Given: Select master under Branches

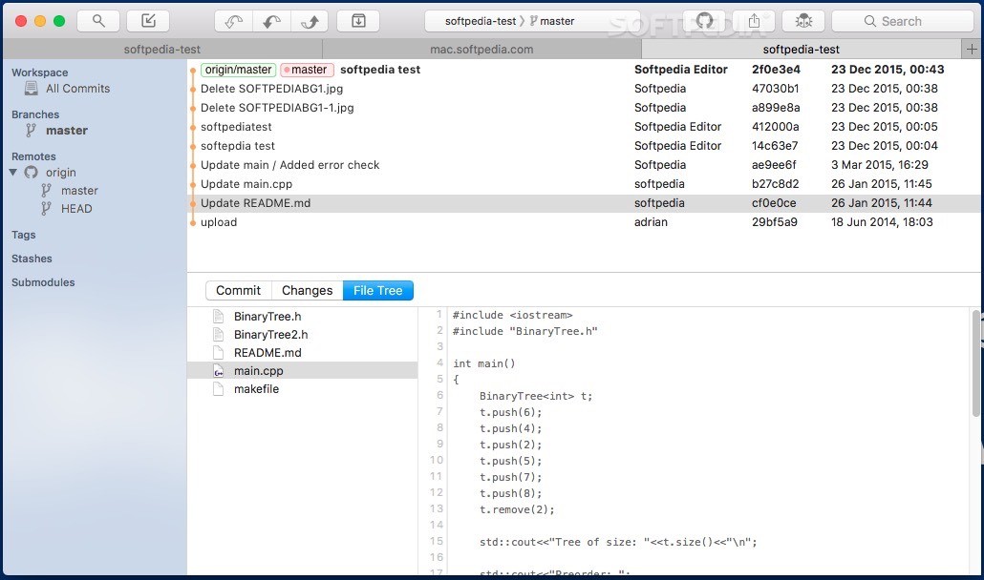Looking at the screenshot, I should click(x=66, y=131).
